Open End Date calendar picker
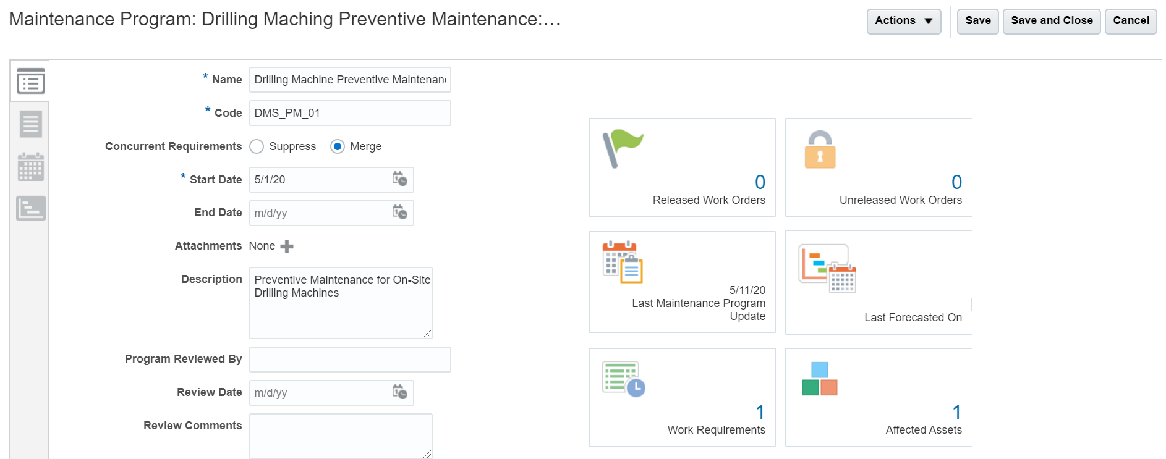This screenshot has width=1166, height=459. point(399,213)
